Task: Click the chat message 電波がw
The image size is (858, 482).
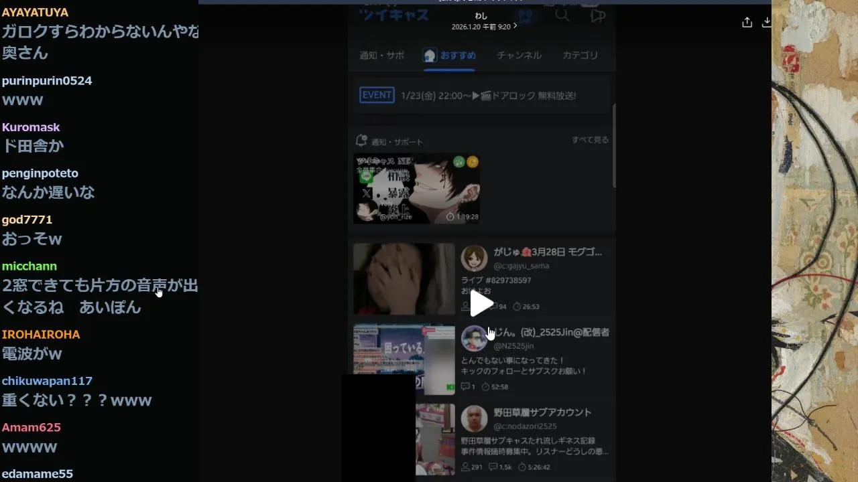Action: point(32,353)
